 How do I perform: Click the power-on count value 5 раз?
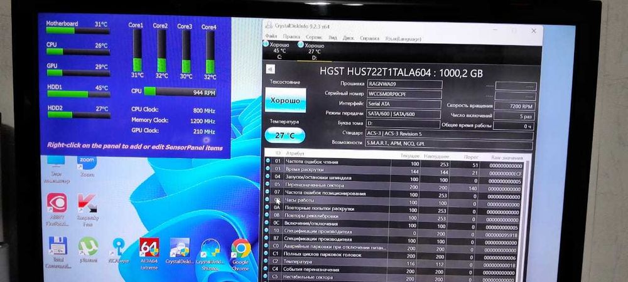pyautogui.click(x=515, y=116)
